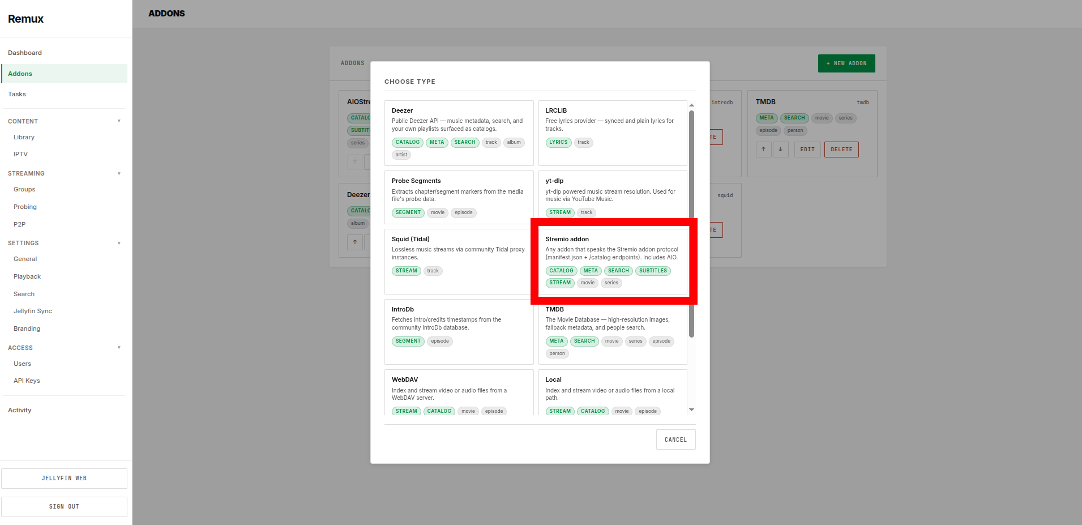Choose the LRCLIB addon type card
Image resolution: width=1082 pixels, height=525 pixels.
tap(613, 133)
